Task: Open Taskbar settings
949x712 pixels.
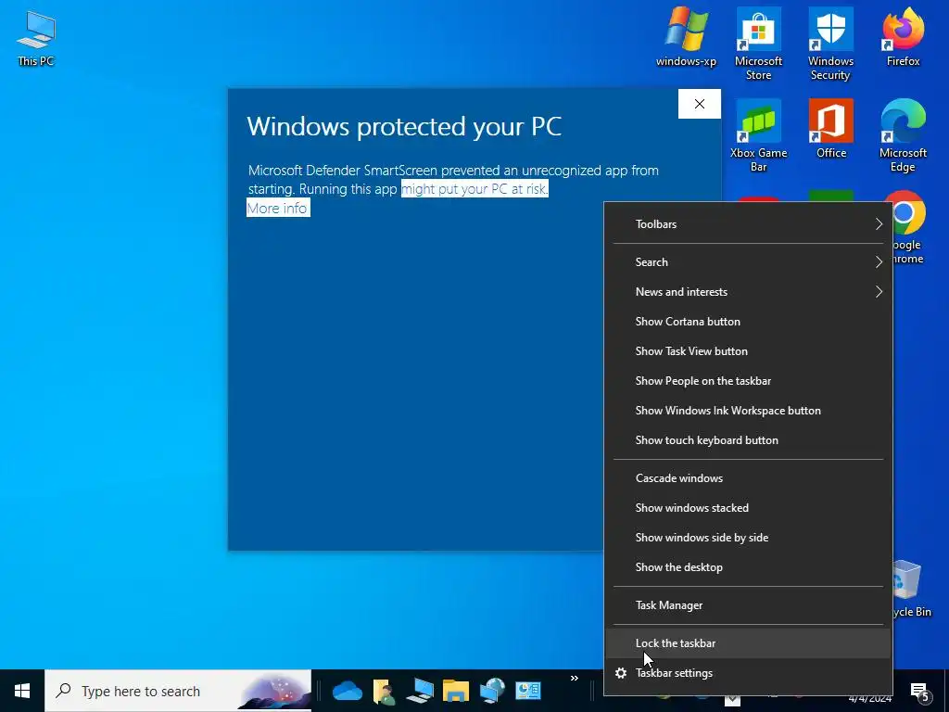Action: [x=749, y=673]
